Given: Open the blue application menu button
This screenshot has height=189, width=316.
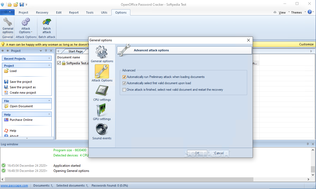Looking at the screenshot, I should tap(7, 12).
